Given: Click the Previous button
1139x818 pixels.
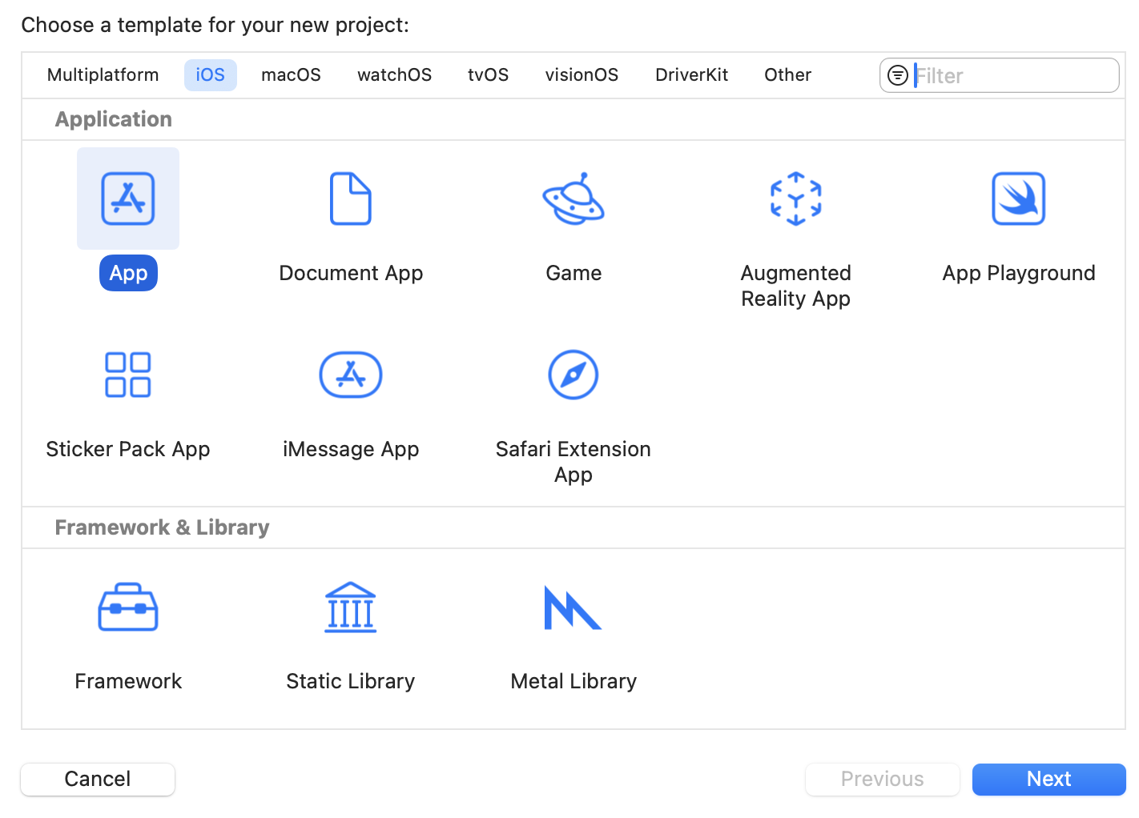Looking at the screenshot, I should click(x=883, y=779).
